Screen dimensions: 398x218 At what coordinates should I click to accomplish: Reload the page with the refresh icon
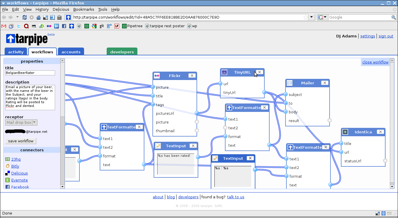coord(25,17)
